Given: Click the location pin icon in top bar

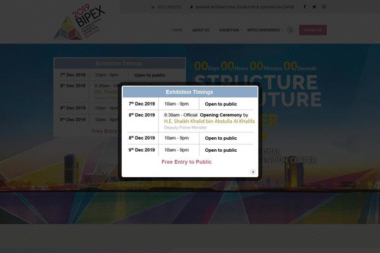Looking at the screenshot, I should point(191,7).
